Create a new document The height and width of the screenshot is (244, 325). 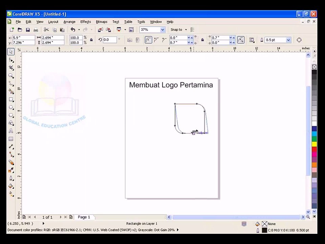tap(12, 30)
